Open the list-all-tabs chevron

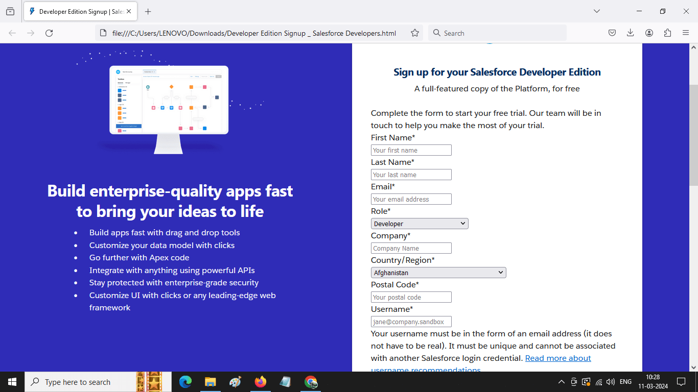[597, 11]
